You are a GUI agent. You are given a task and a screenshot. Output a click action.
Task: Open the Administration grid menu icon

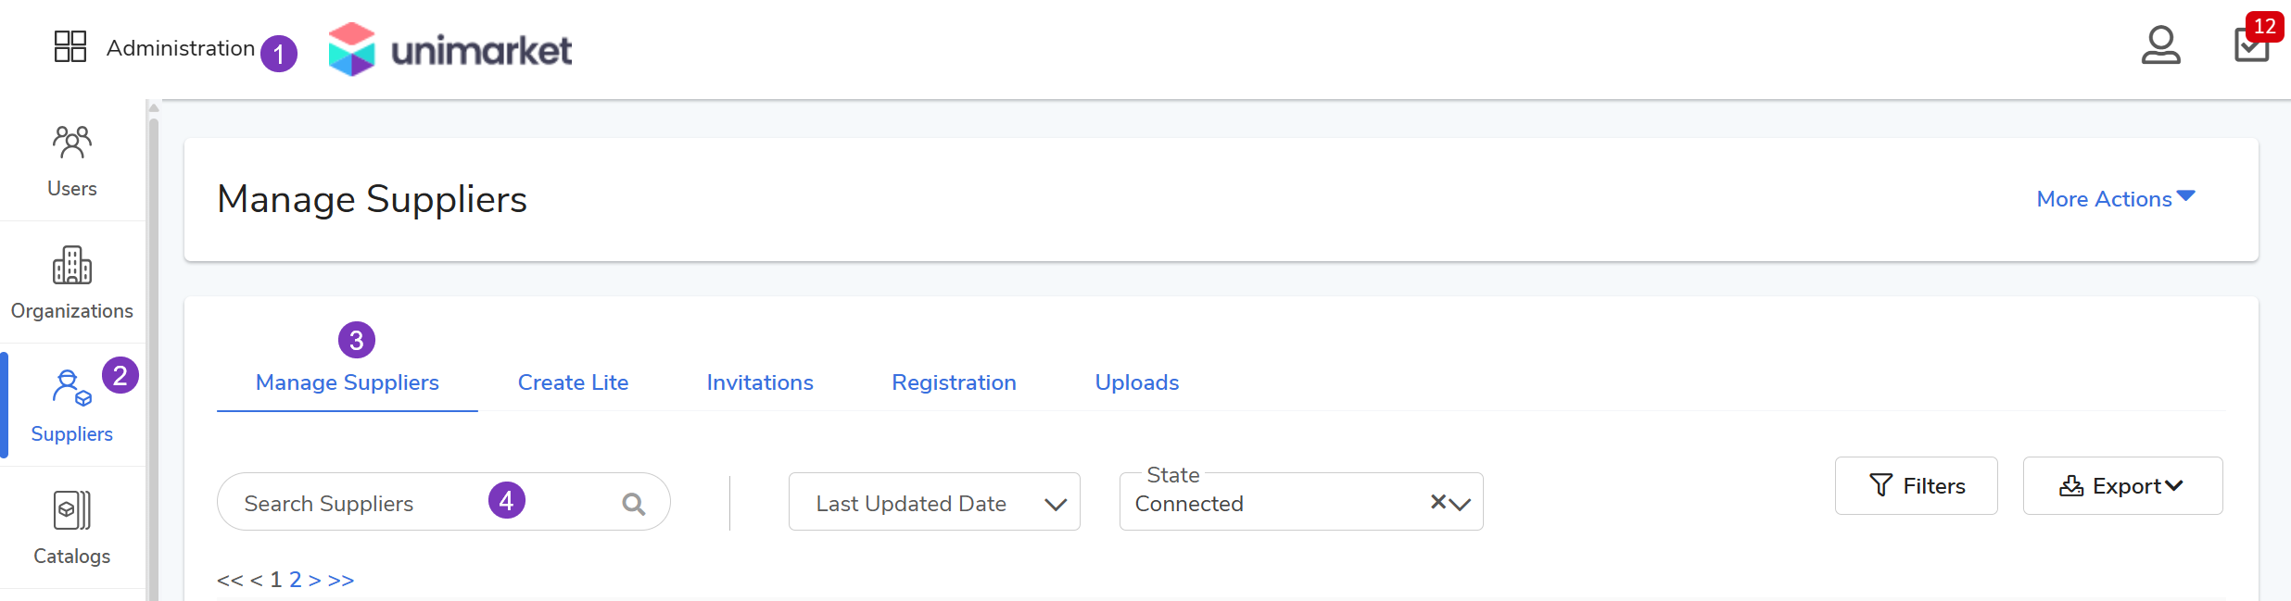tap(70, 46)
